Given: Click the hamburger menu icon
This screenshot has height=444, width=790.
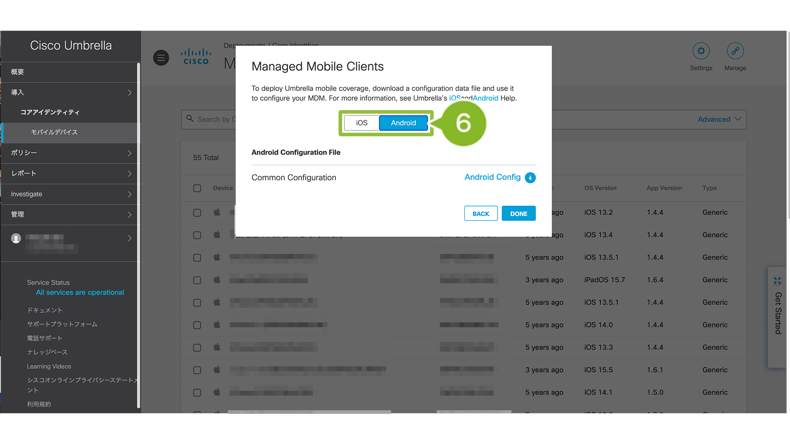Looking at the screenshot, I should pyautogui.click(x=161, y=58).
